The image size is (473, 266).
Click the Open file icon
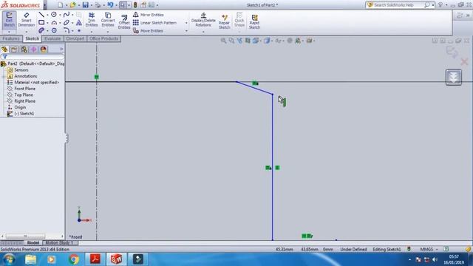tap(72, 5)
